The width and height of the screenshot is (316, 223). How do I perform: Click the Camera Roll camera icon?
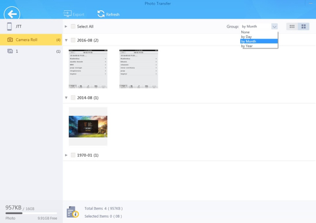click(10, 40)
